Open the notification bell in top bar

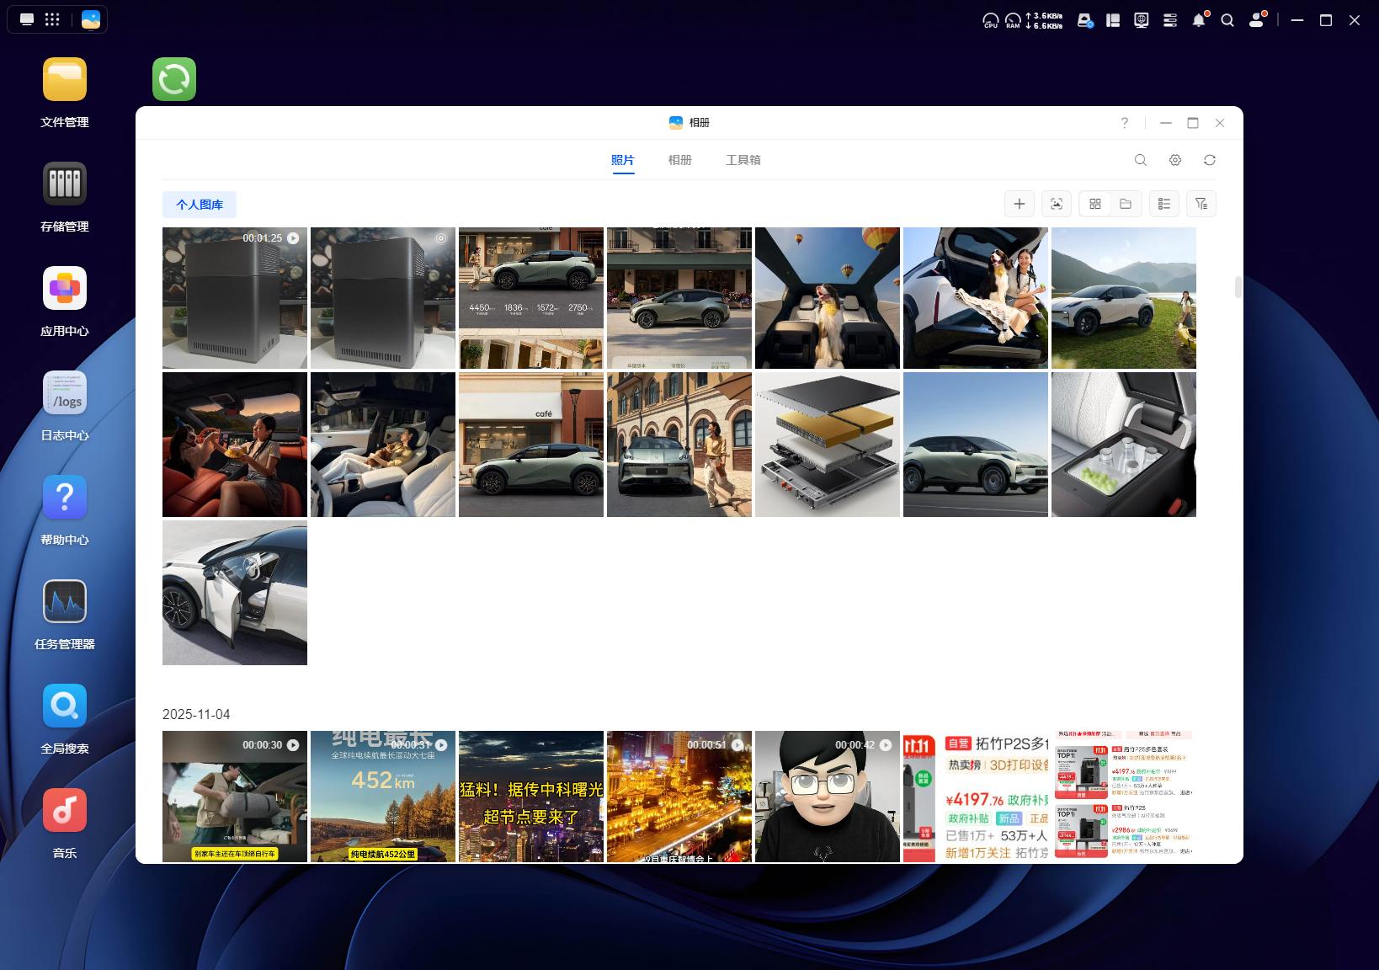pos(1199,20)
